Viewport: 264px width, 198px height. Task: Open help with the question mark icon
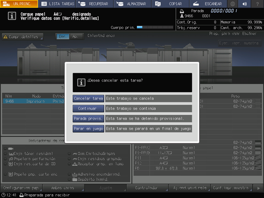tap(257, 4)
